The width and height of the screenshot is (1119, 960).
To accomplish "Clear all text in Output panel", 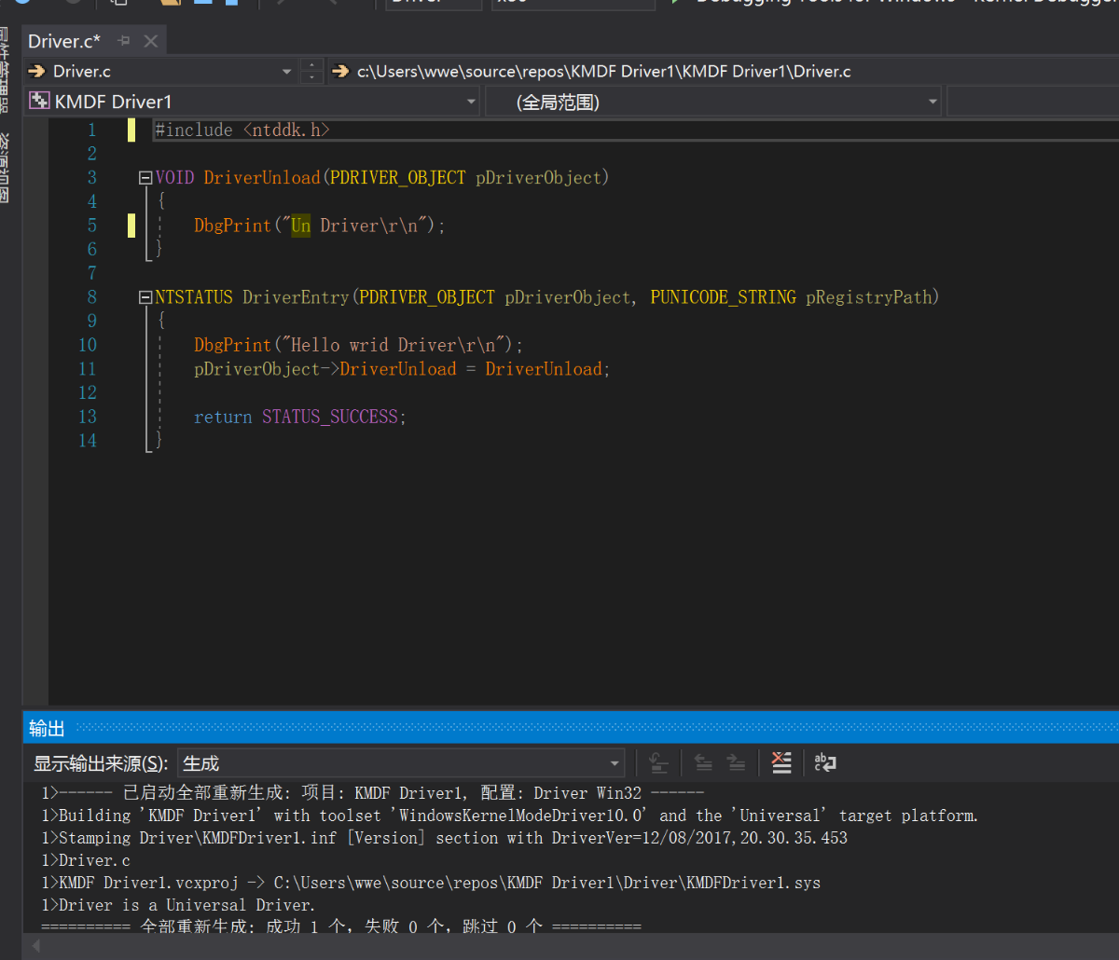I will pyautogui.click(x=781, y=762).
